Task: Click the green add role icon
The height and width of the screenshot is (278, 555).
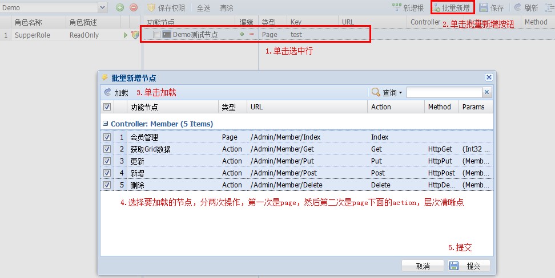Action: click(119, 7)
